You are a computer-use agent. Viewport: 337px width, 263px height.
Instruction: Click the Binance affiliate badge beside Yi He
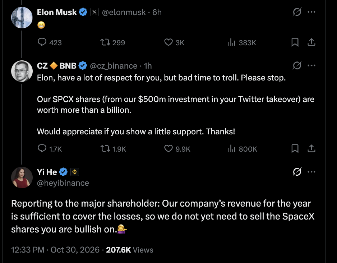point(75,172)
